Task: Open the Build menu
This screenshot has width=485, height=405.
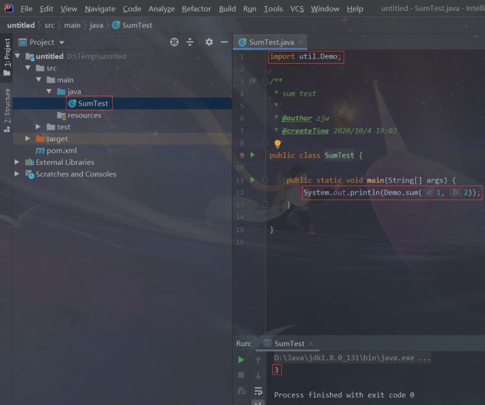Action: tap(227, 9)
